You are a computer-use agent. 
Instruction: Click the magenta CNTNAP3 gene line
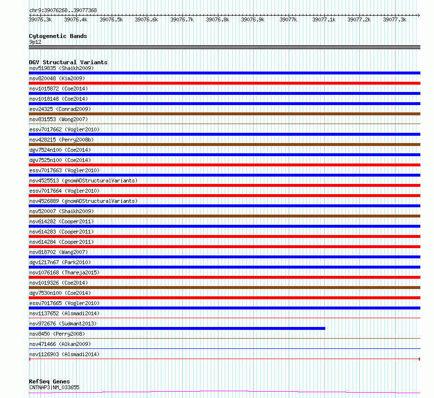click(x=224, y=392)
